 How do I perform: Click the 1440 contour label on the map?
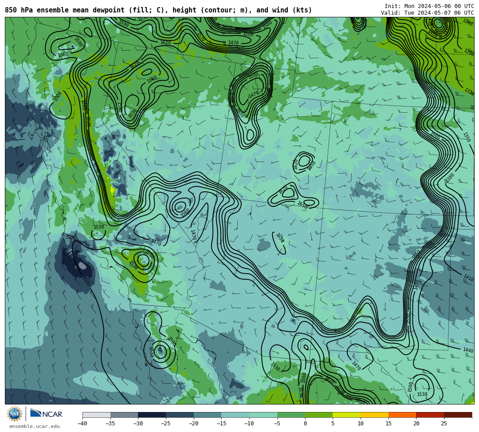[x=468, y=350]
